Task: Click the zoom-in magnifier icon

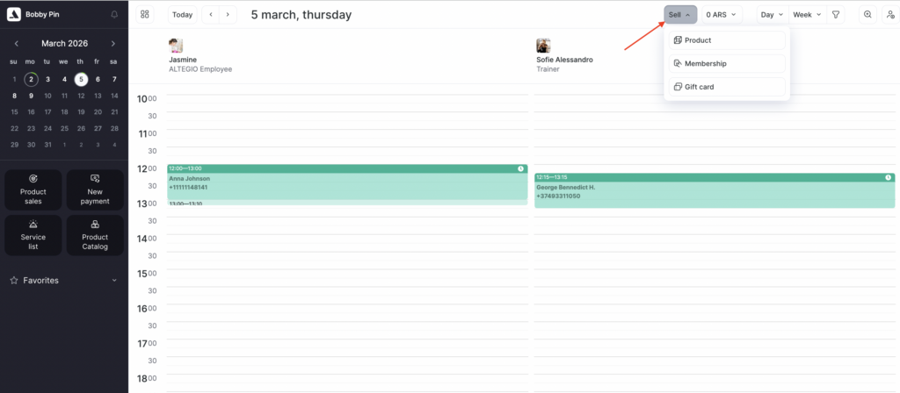Action: (x=868, y=15)
